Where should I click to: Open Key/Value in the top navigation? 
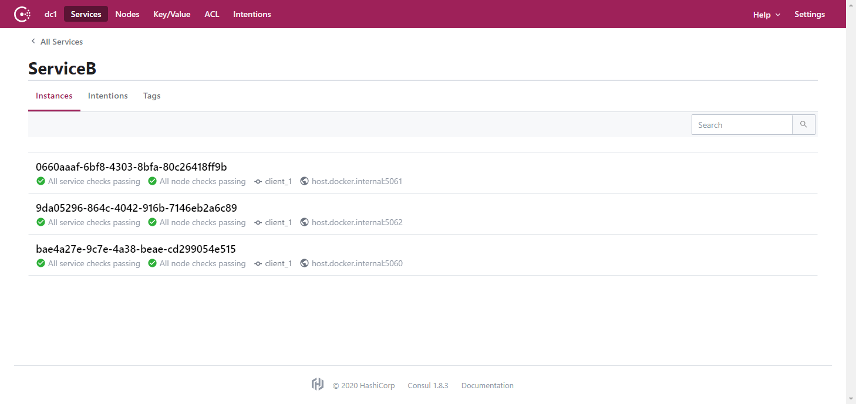coord(171,14)
